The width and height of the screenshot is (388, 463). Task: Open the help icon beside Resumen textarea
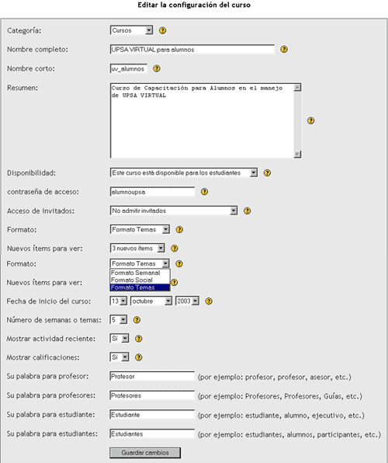(310, 120)
